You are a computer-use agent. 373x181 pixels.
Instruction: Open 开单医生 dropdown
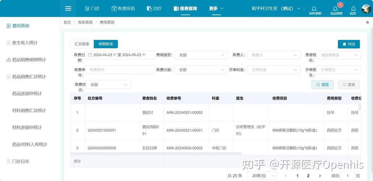339,70
